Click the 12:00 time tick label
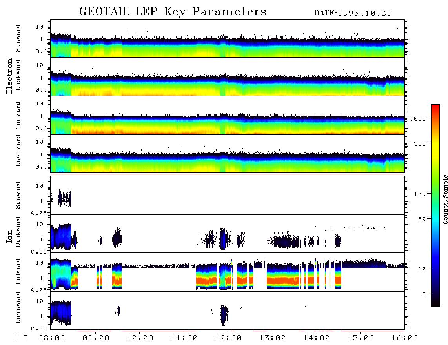Image resolution: width=448 pixels, height=345 pixels. click(x=228, y=338)
